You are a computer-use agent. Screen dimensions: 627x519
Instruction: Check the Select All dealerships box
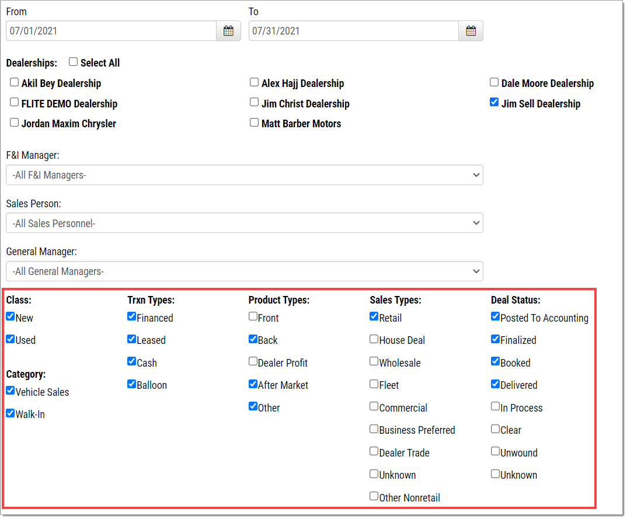[x=73, y=61]
